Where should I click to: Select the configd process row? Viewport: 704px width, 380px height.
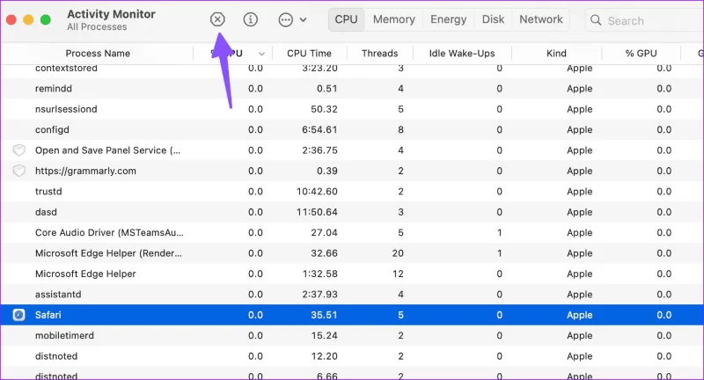point(352,129)
